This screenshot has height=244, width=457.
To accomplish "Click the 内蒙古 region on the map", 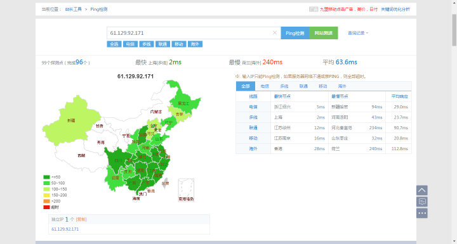I will tap(156, 112).
